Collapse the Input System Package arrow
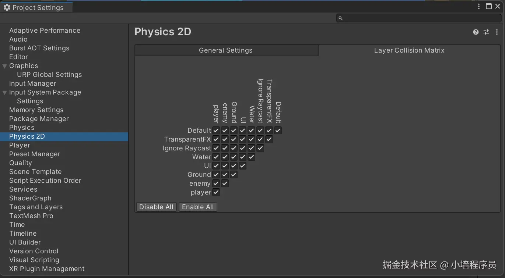The height and width of the screenshot is (278, 505). point(5,93)
